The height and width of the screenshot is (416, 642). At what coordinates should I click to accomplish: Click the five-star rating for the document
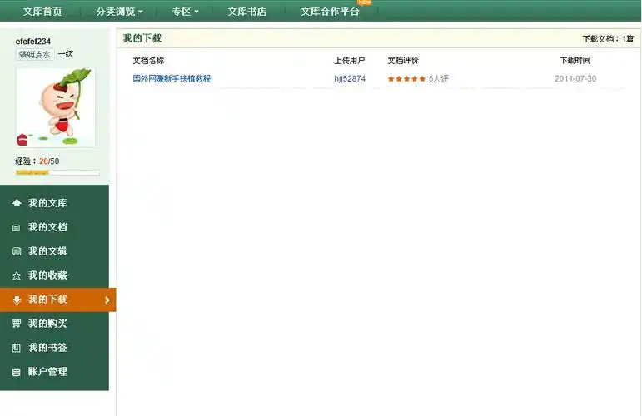(406, 79)
